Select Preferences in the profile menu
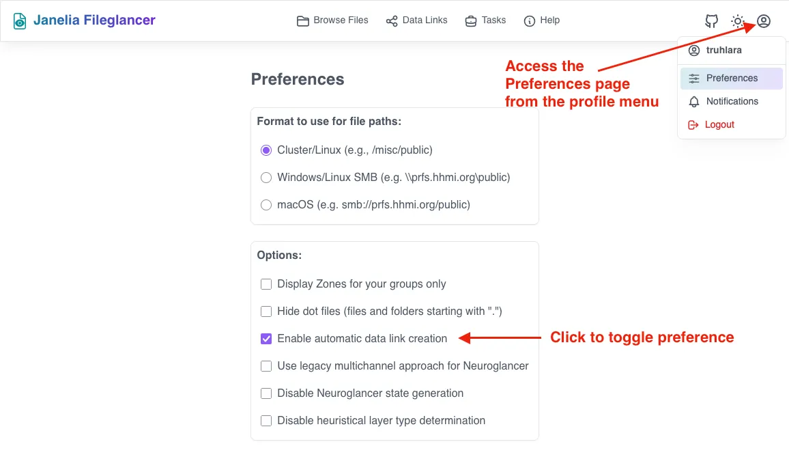 pos(730,78)
